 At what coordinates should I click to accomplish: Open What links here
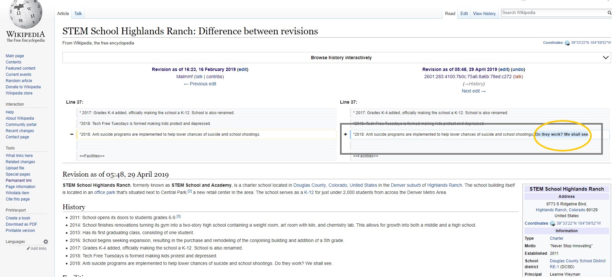19,156
